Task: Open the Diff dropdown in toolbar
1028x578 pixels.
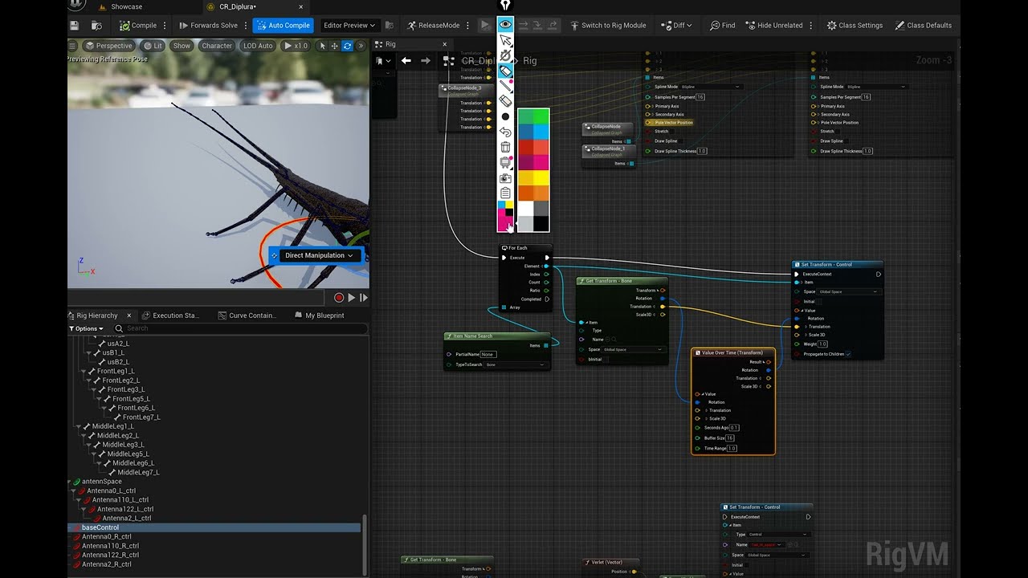Action: 677,26
